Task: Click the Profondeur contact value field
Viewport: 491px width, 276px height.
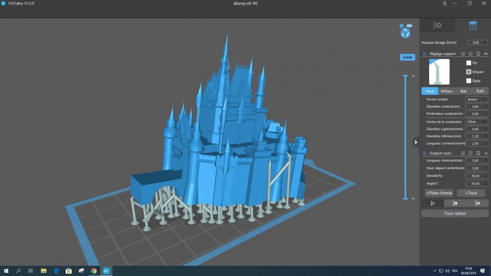Action: [477, 114]
